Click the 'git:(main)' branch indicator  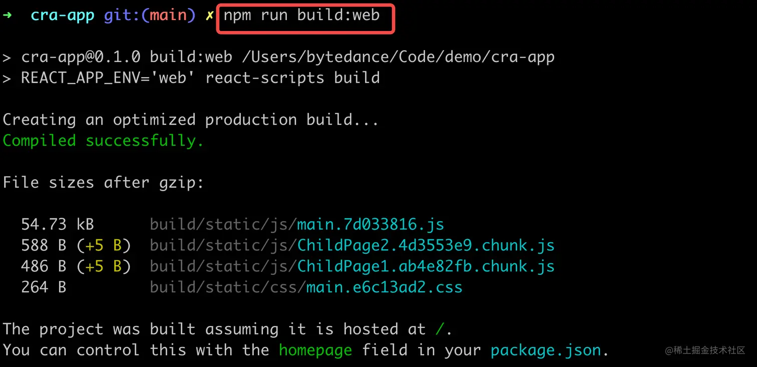tap(150, 16)
